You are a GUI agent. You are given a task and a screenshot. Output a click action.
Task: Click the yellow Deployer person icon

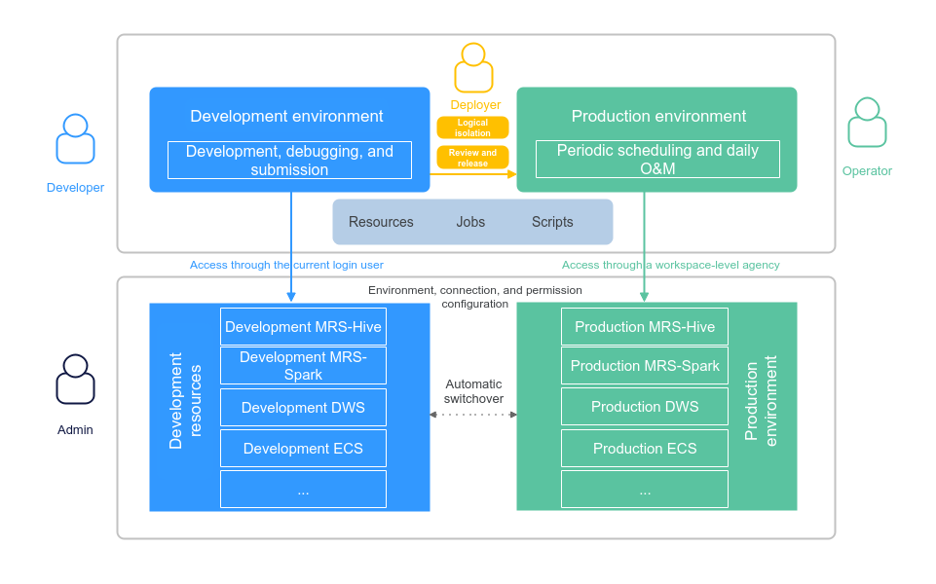(x=474, y=67)
